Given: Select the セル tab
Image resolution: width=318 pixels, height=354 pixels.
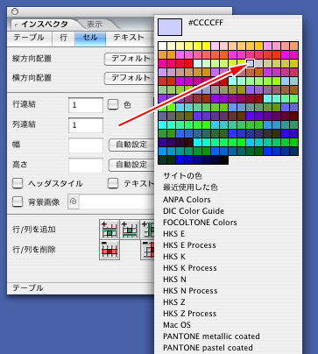Looking at the screenshot, I should (x=90, y=38).
